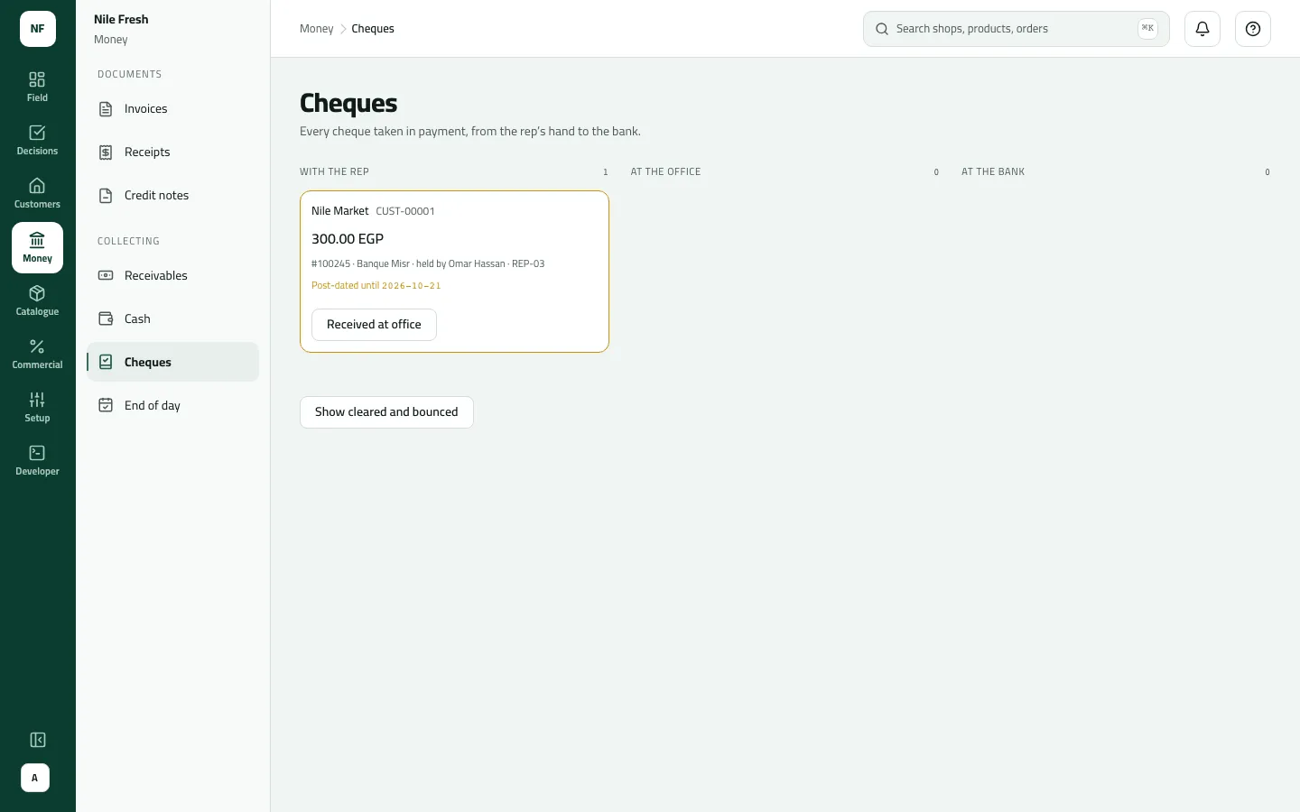
Task: Open the Field section in the sidebar
Action: [x=37, y=87]
